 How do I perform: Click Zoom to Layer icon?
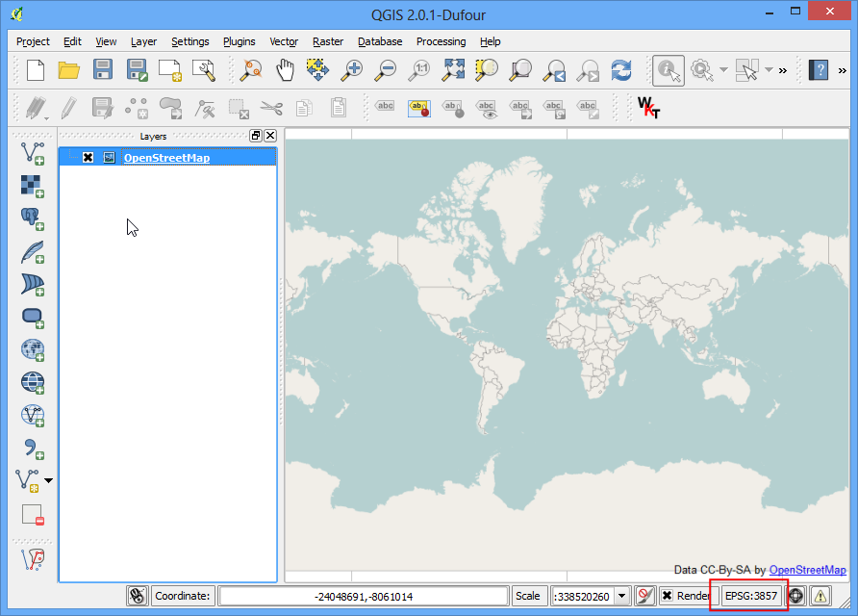520,70
